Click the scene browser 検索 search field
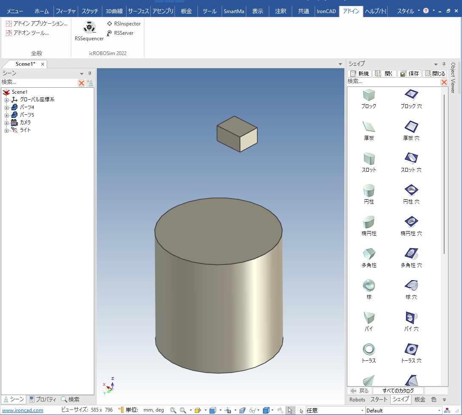The image size is (462, 415). pyautogui.click(x=38, y=82)
